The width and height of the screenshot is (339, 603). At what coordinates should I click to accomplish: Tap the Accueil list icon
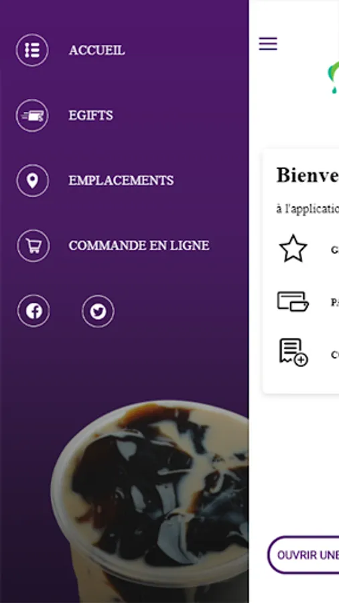(x=32, y=50)
